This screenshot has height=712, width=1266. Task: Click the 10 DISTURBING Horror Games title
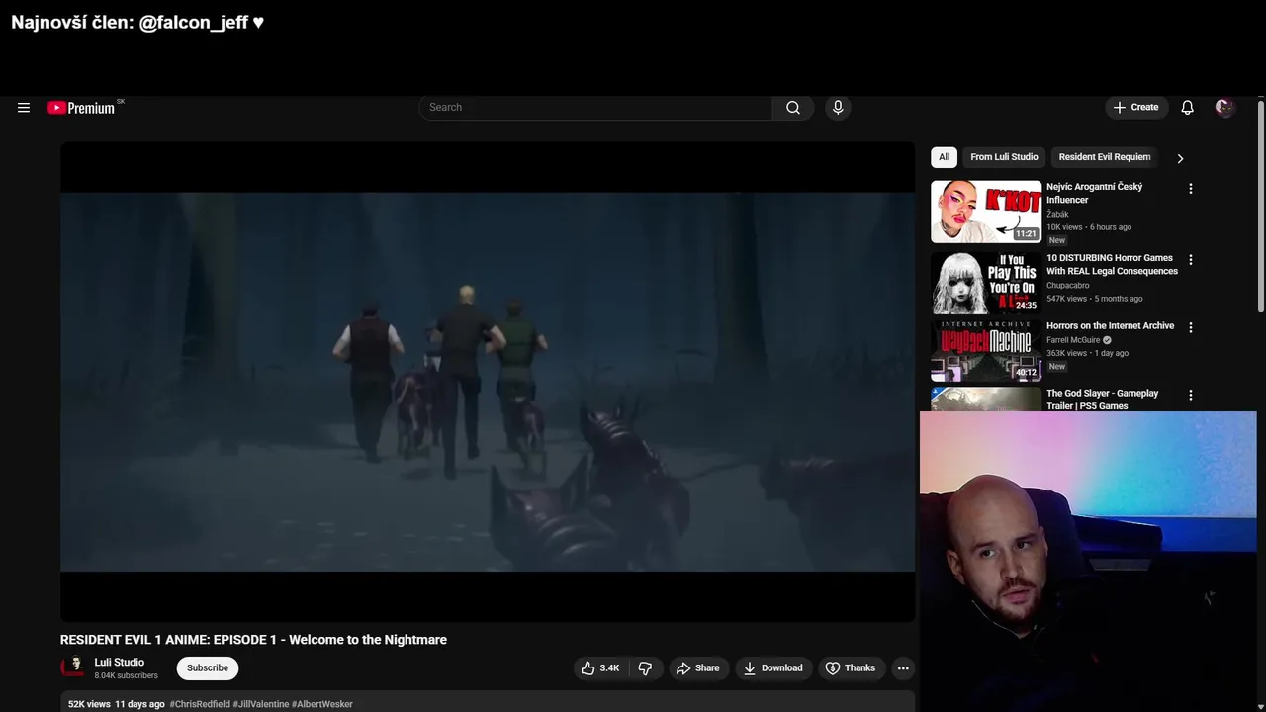click(x=1112, y=264)
